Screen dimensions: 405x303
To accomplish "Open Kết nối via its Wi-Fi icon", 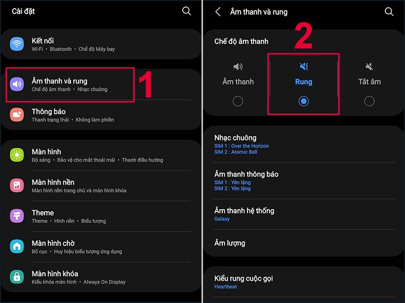I will [x=17, y=44].
